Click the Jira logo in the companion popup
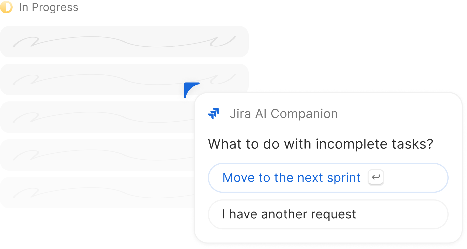 [x=213, y=114]
